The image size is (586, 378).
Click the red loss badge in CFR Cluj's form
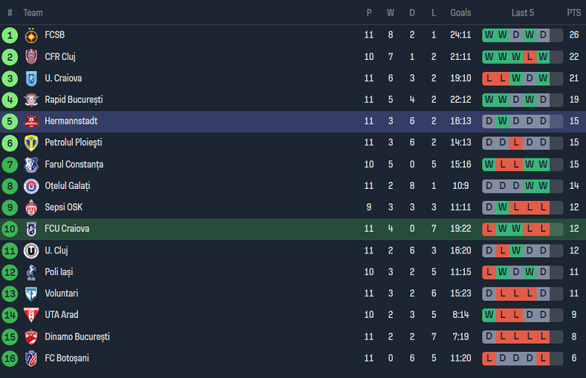530,56
